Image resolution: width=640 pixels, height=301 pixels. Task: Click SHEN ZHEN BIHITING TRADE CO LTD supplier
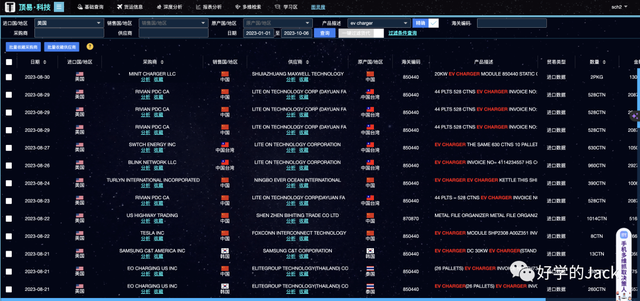[x=297, y=215]
